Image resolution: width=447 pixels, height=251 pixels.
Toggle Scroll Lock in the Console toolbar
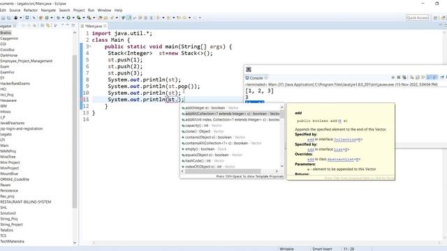418,77
